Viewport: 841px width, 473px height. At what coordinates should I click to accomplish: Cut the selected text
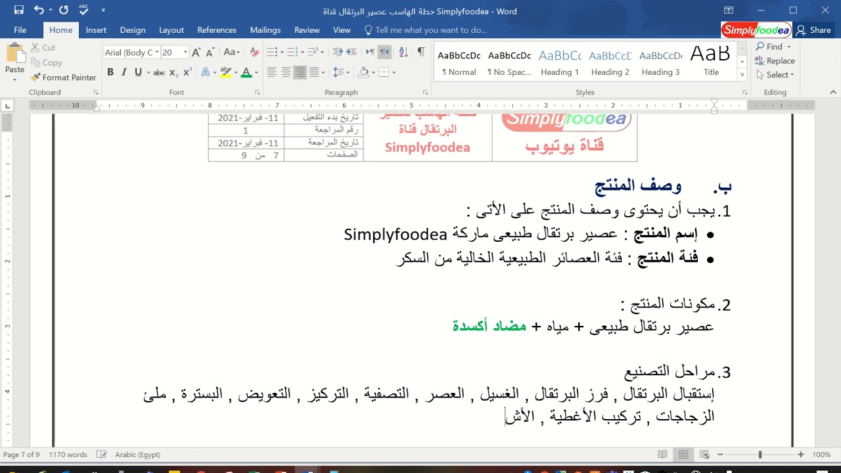43,47
